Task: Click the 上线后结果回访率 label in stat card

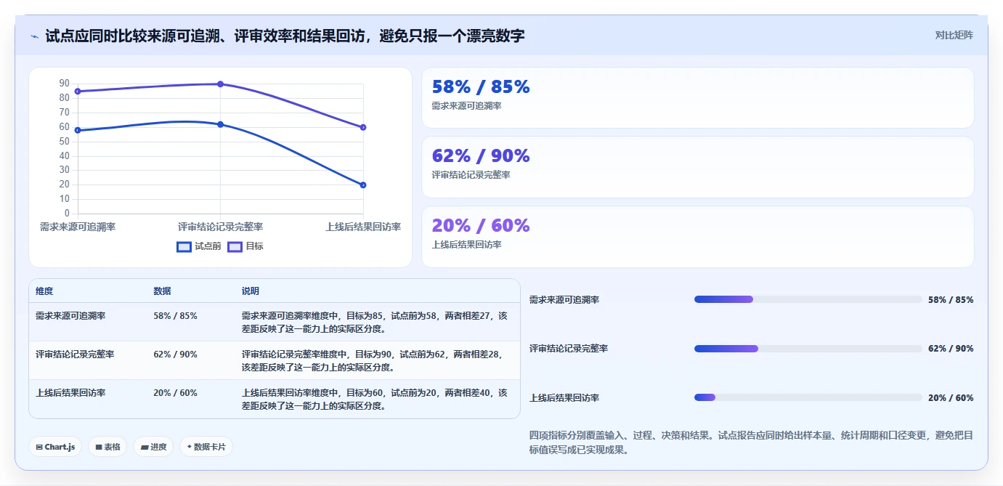Action: tap(466, 245)
